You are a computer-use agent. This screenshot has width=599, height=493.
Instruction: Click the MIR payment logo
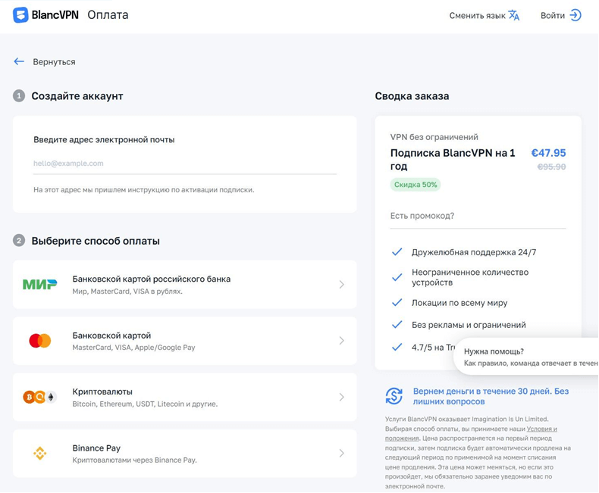[39, 285]
